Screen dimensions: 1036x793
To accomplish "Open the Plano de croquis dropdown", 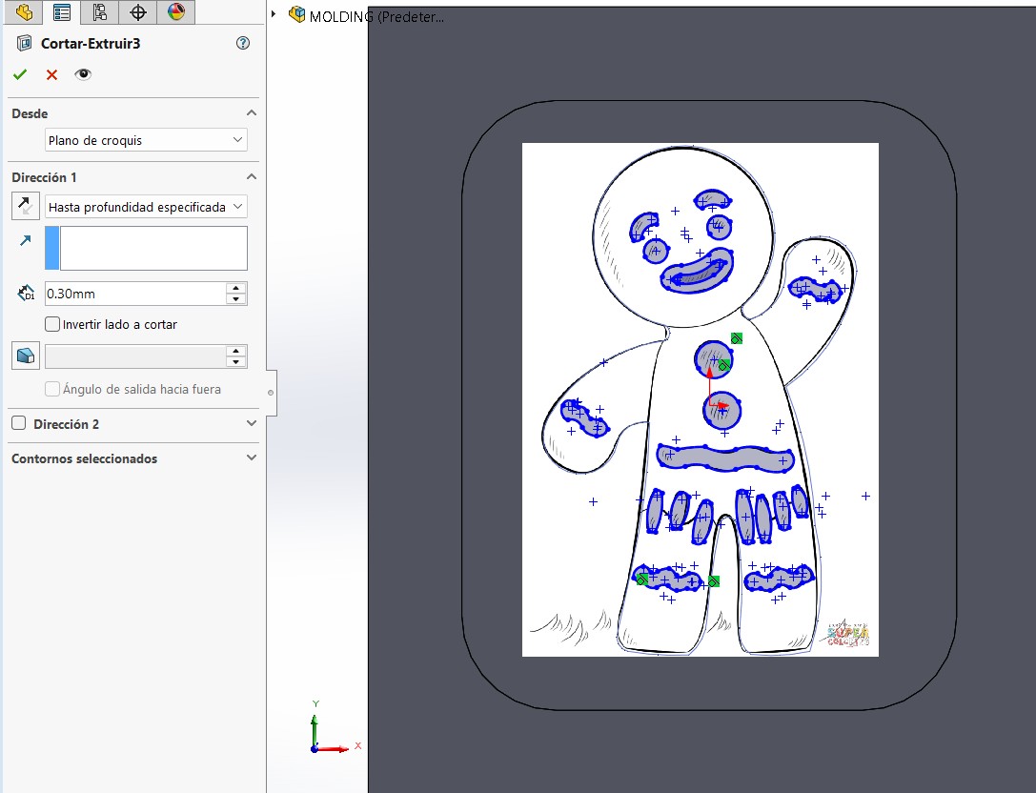I will (x=146, y=140).
